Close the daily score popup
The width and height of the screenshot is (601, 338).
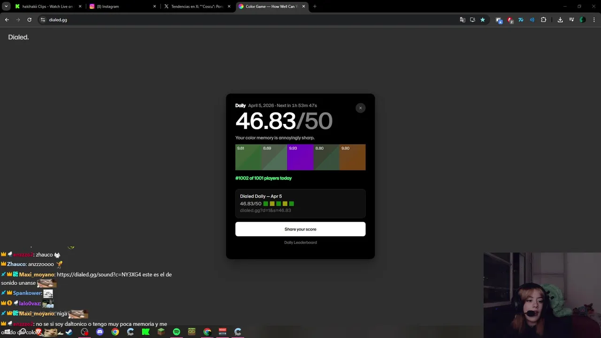pyautogui.click(x=361, y=108)
